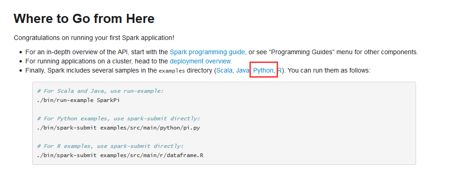Click the '# For Scala and Java' comment

coord(100,91)
